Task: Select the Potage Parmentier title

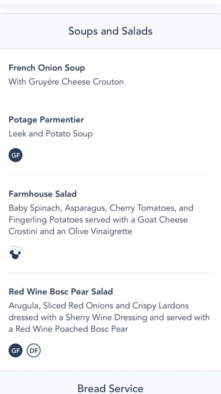Action: (x=46, y=120)
